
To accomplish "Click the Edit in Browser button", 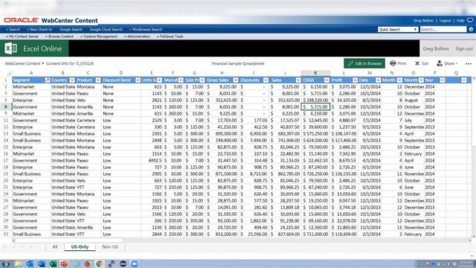I will (x=364, y=63).
